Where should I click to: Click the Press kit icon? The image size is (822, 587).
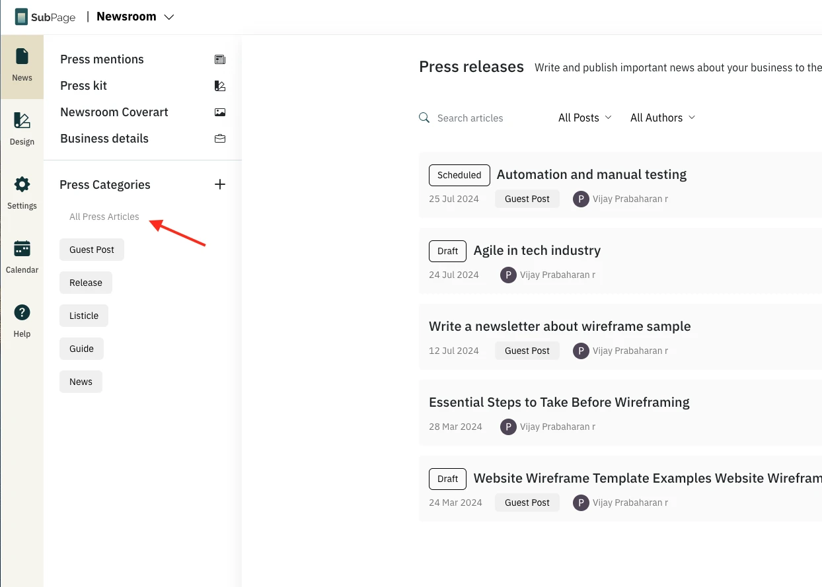(x=220, y=86)
